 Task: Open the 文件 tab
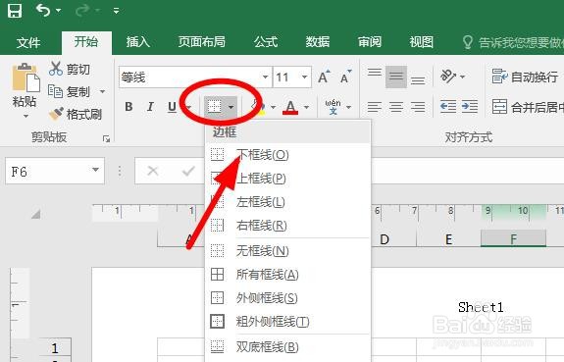28,43
